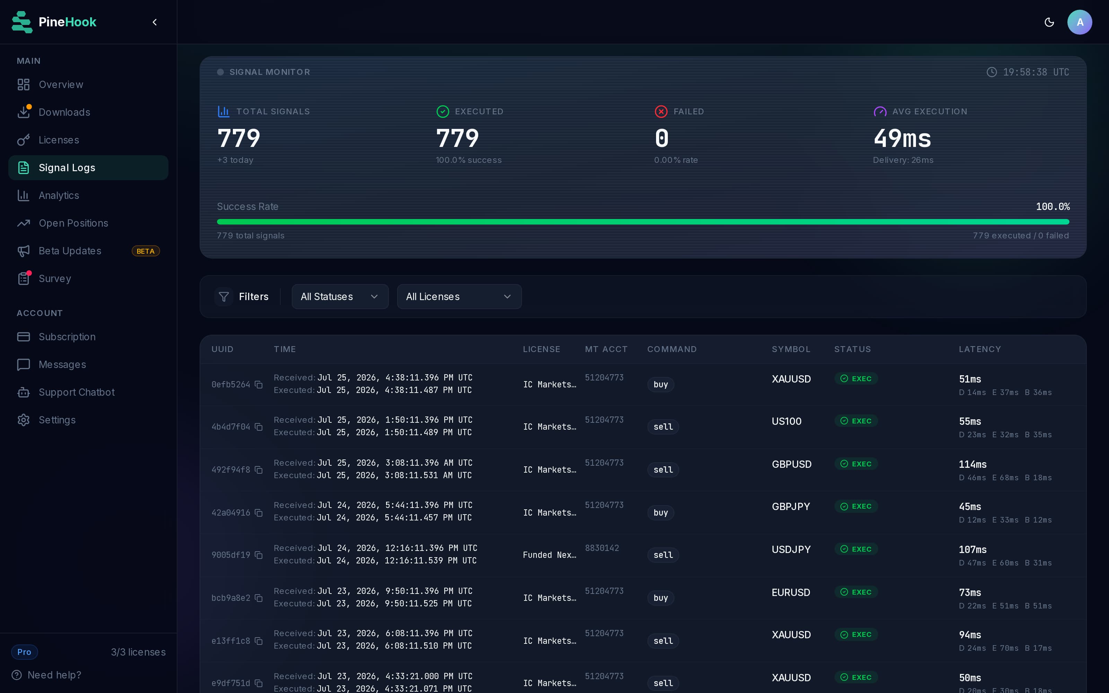1109x693 pixels.
Task: Click the Success Rate progress bar
Action: tap(643, 222)
